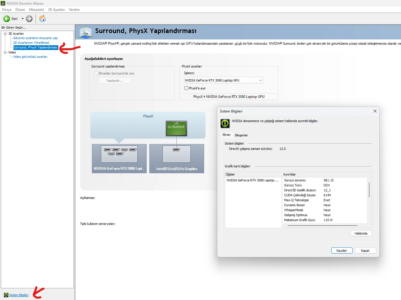Click the Dynamic Boost row label
This screenshot has width=401, height=300.
(x=294, y=205)
